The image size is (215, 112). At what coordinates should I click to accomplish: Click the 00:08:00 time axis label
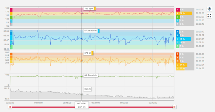click(x=38, y=103)
